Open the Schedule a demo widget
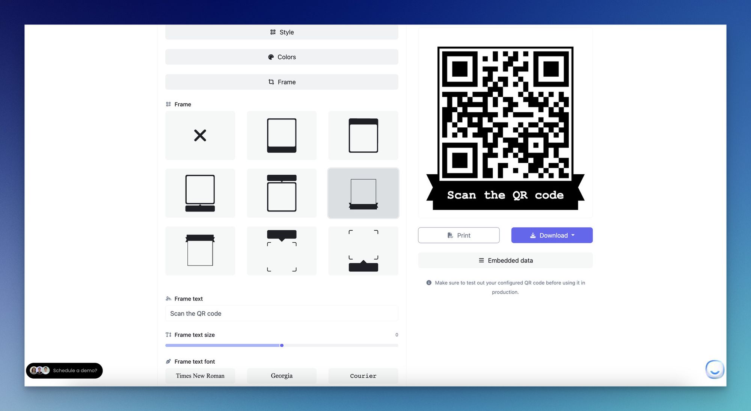The image size is (751, 411). pyautogui.click(x=64, y=370)
